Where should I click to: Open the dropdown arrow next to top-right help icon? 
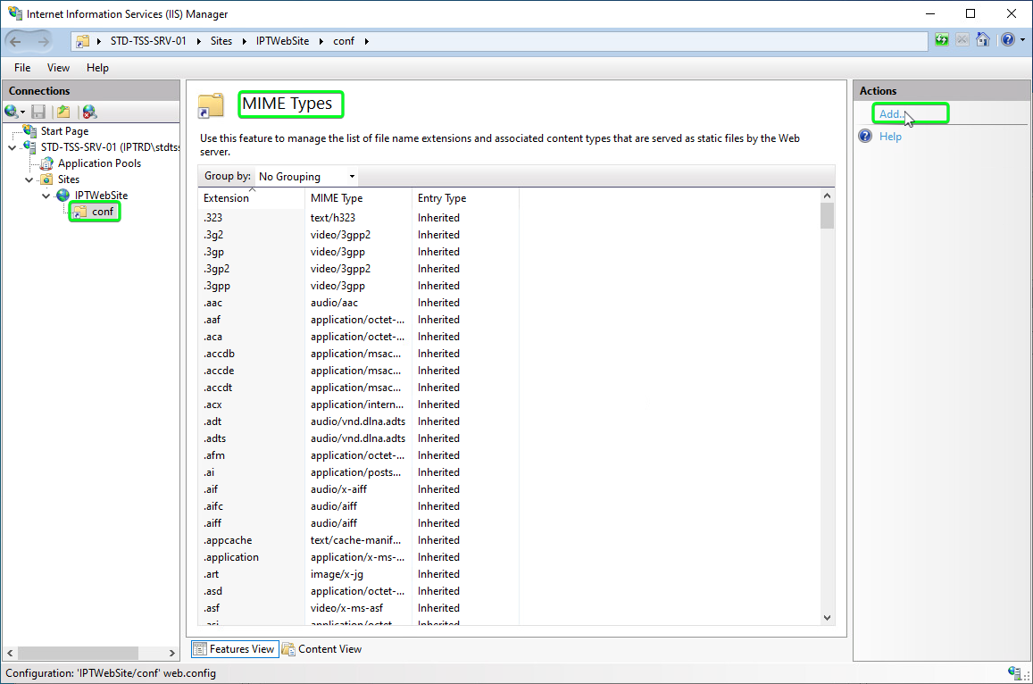(1022, 40)
